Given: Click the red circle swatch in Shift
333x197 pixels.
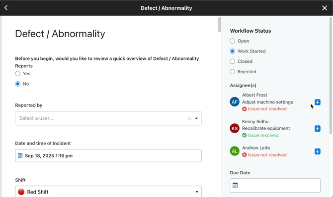Looking at the screenshot, I should pos(21,192).
